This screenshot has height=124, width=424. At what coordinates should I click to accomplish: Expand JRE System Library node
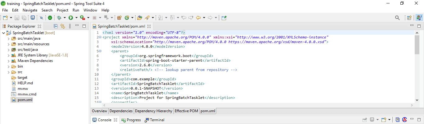click(x=8, y=55)
